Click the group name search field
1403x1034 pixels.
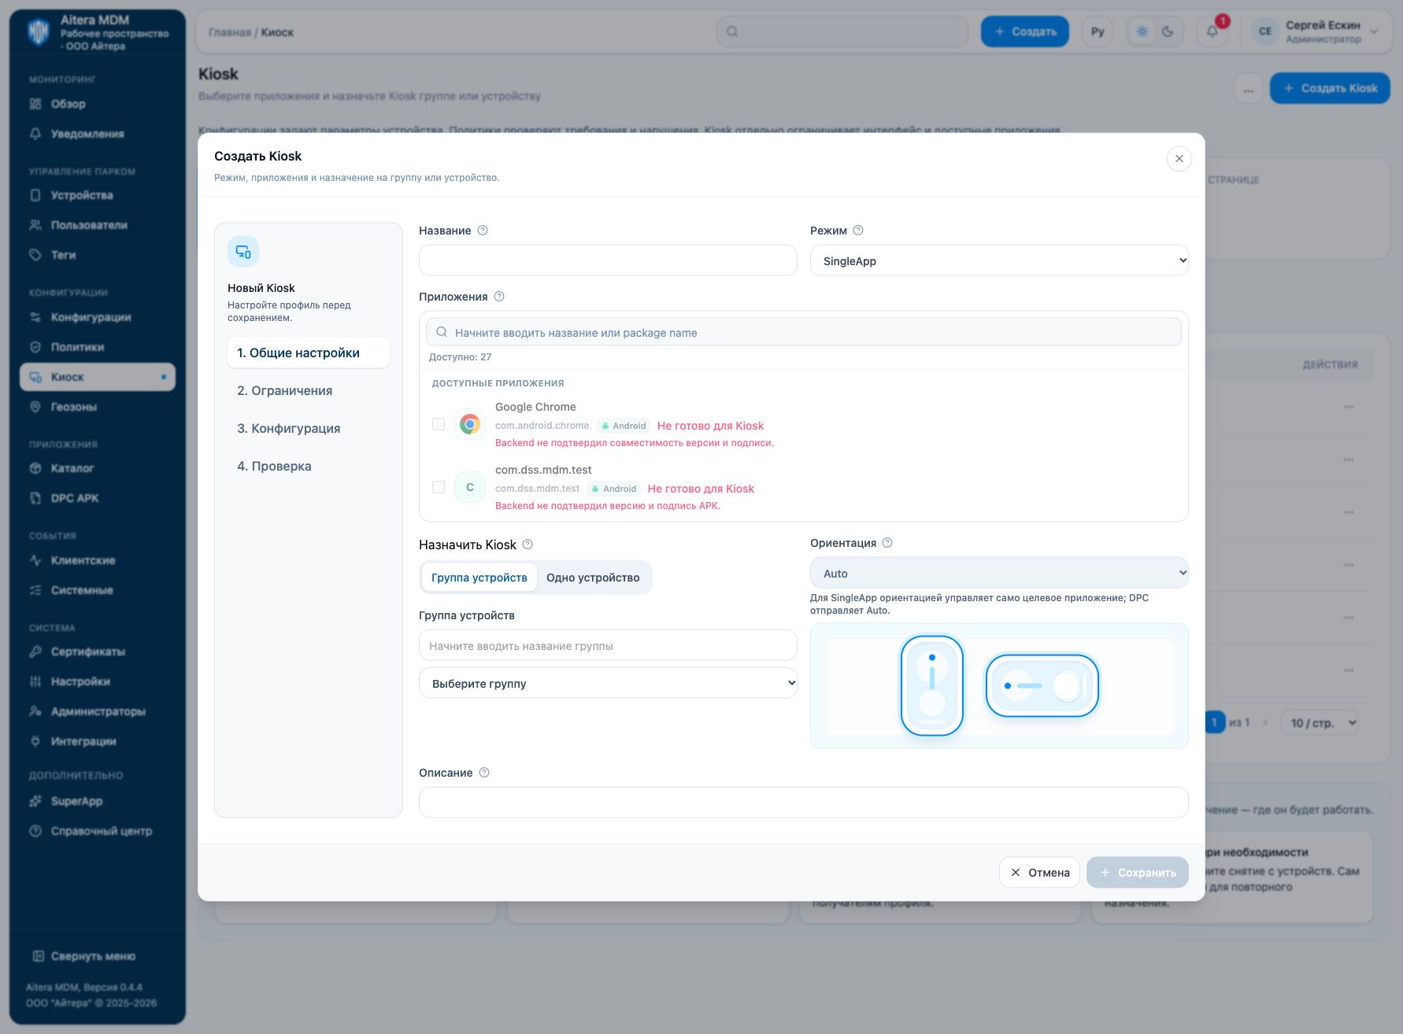pos(608,645)
